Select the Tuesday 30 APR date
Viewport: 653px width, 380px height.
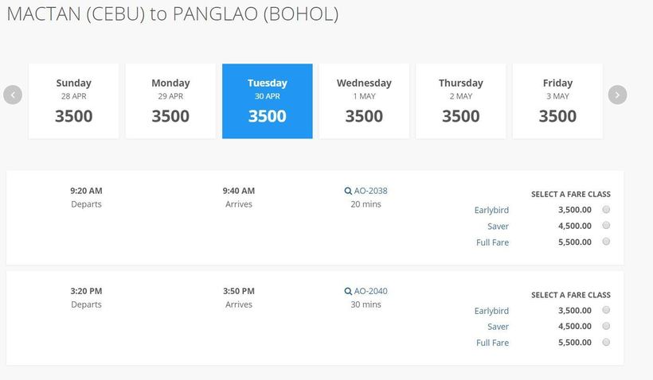(x=267, y=101)
